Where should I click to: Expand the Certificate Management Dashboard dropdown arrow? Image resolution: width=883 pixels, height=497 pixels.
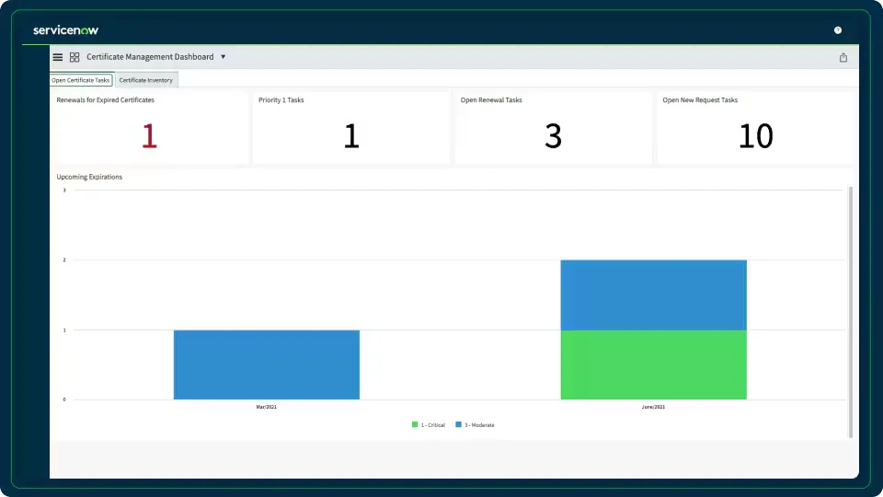[x=223, y=57]
